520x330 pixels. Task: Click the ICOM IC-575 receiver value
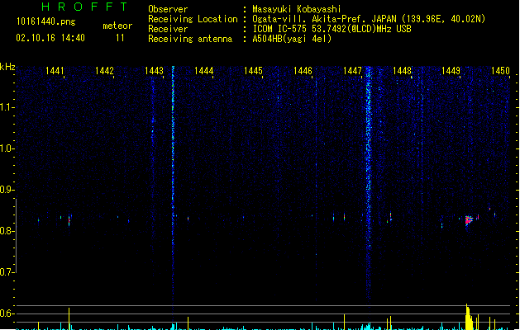[x=332, y=29]
